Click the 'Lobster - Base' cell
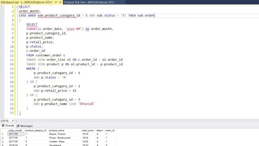 (x=64, y=142)
